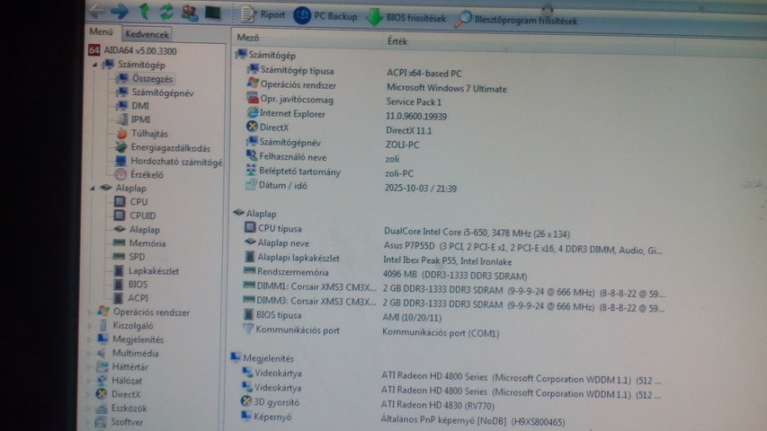Click the green up arrow toolbar icon
Viewport: 767px width, 431px height.
tap(144, 11)
